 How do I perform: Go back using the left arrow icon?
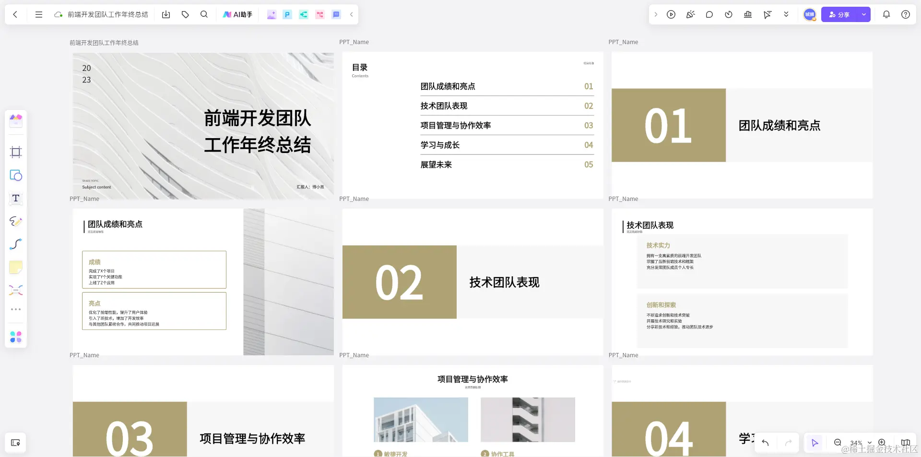(x=15, y=14)
